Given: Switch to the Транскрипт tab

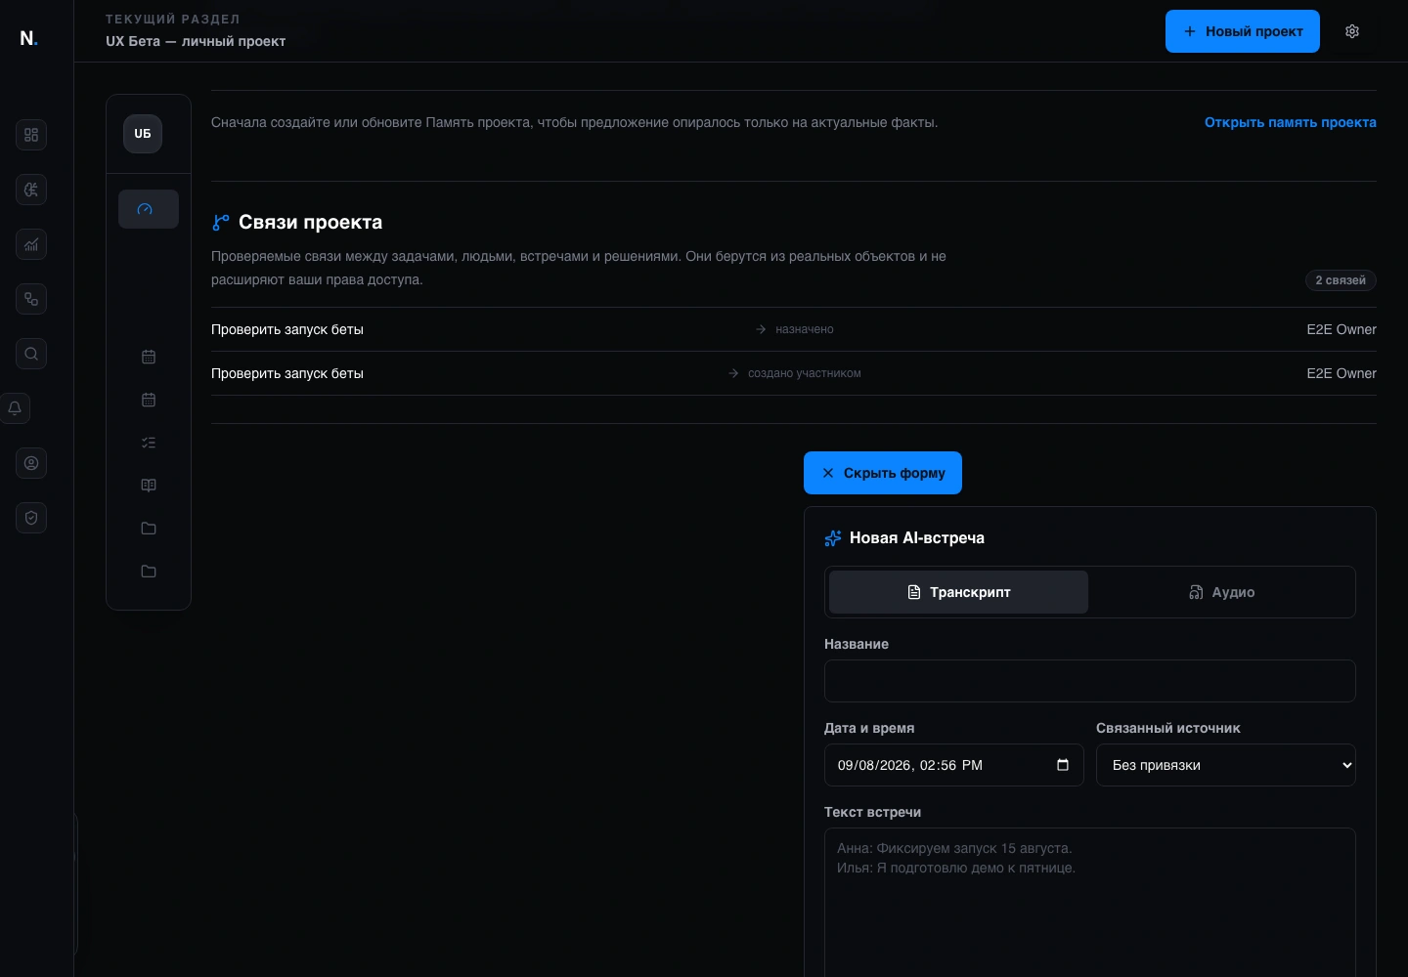Looking at the screenshot, I should pyautogui.click(x=958, y=592).
